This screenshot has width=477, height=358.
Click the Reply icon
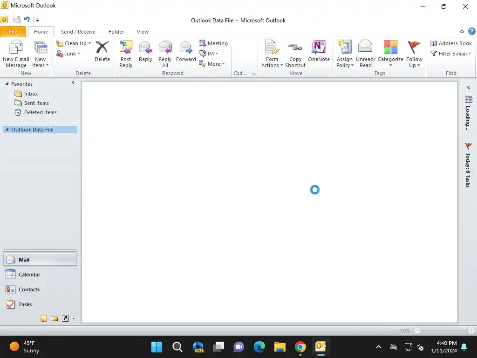click(145, 51)
